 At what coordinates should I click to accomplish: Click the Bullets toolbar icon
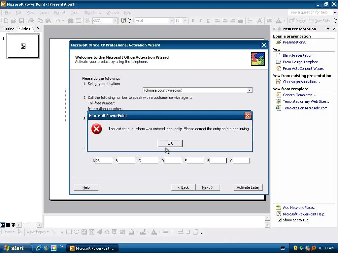click(250, 21)
